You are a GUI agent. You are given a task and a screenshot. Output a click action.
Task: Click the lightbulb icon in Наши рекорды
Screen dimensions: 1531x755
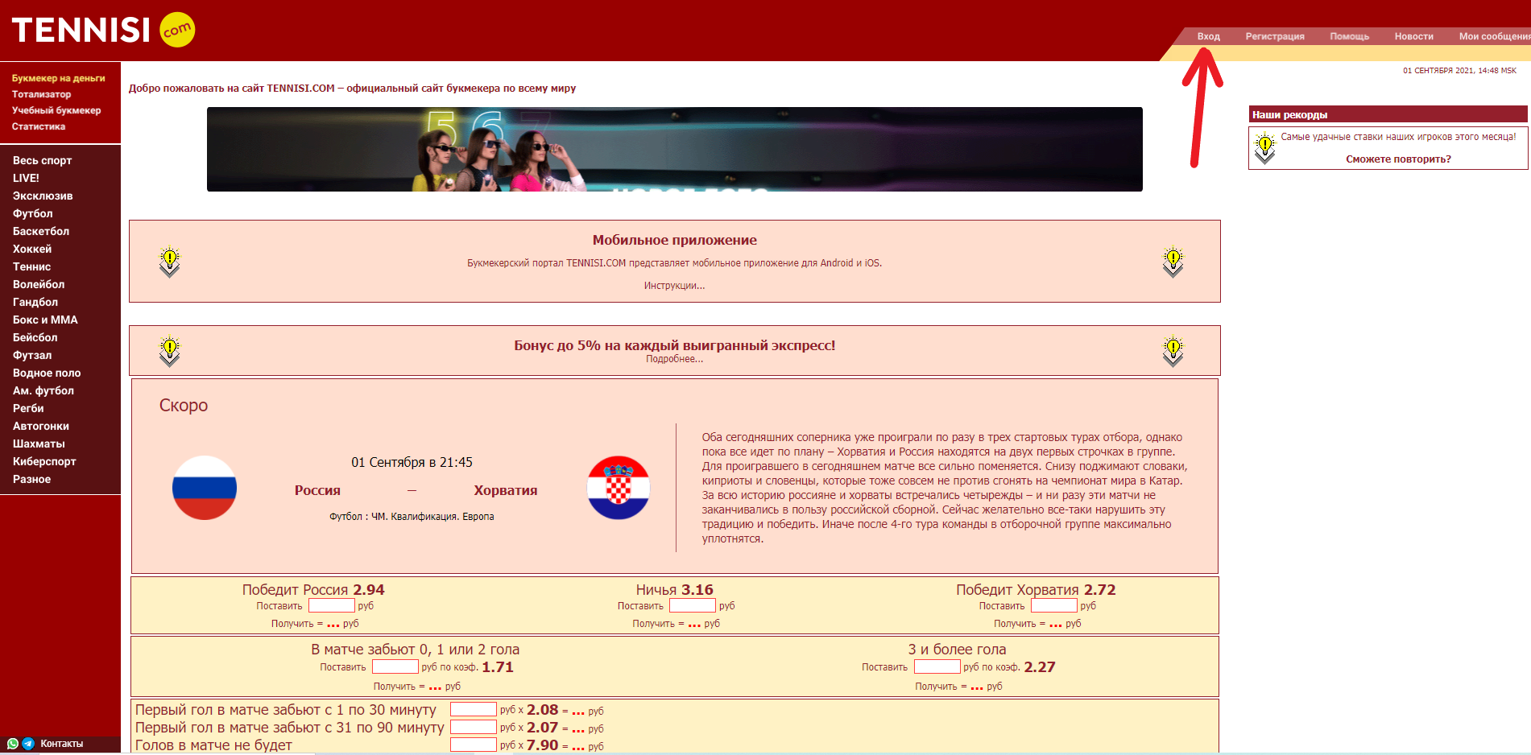point(1265,148)
